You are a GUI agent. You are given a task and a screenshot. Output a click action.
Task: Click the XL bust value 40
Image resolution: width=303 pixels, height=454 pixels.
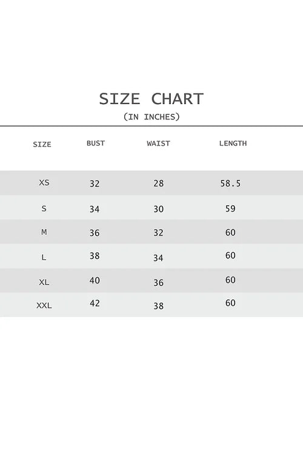coord(95,280)
